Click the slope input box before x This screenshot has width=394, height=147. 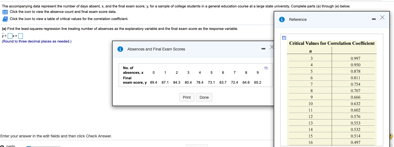(10, 36)
